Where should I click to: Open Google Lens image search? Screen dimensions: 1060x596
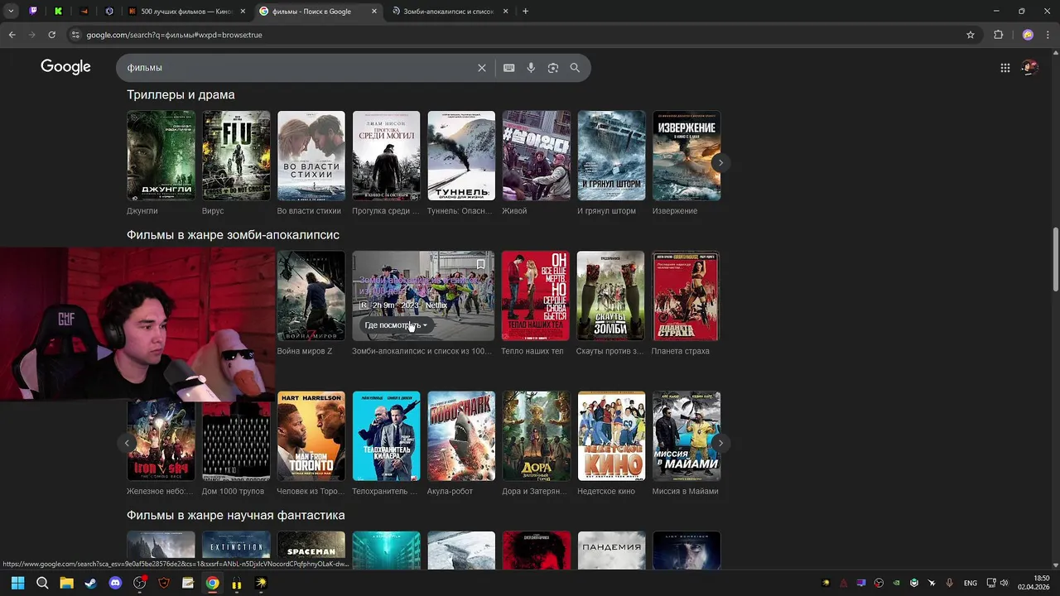coord(553,68)
